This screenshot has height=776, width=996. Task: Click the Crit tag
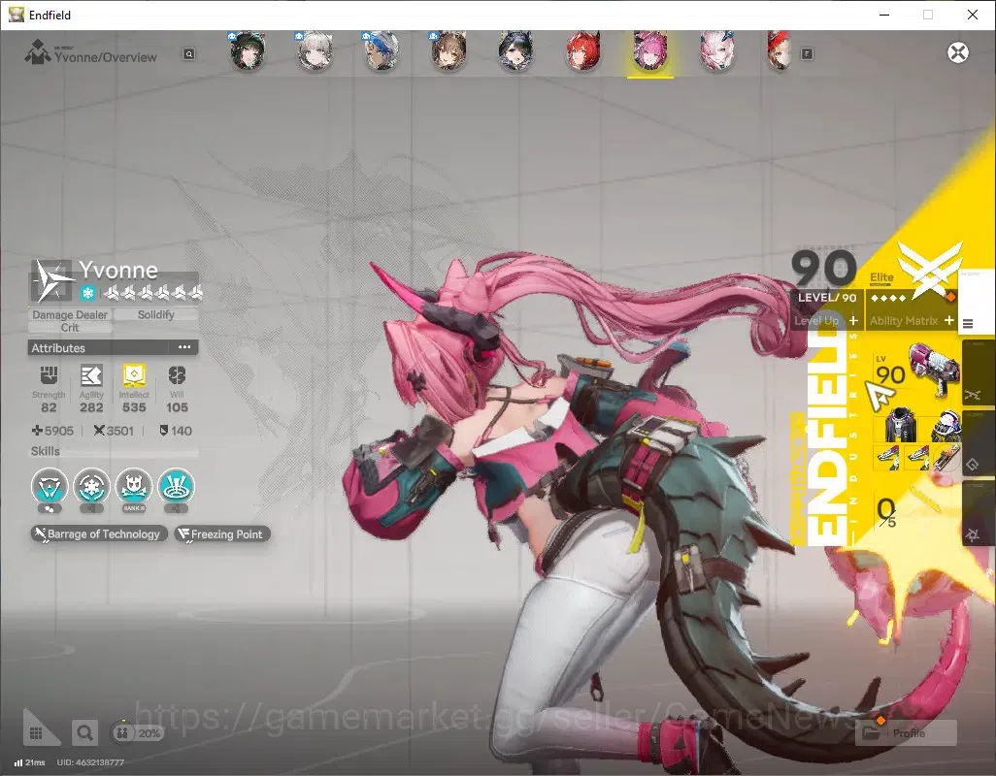click(70, 328)
